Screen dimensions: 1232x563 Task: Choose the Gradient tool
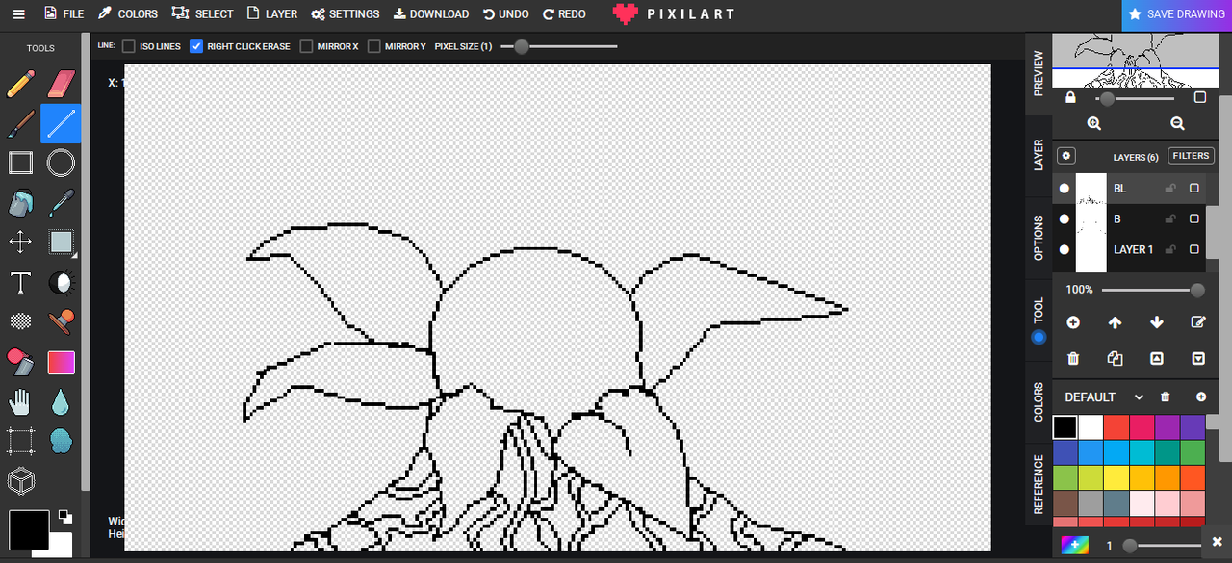(61, 362)
